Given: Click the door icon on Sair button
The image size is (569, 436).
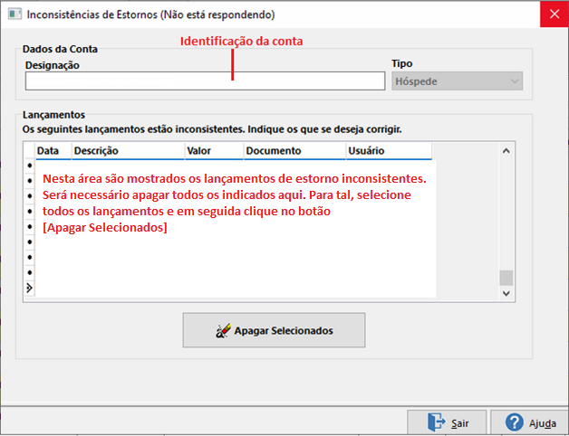Looking at the screenshot, I should pos(436,422).
